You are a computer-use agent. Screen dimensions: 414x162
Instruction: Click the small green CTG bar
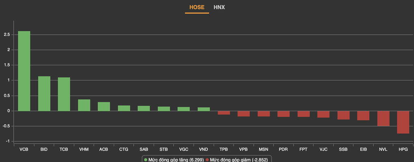(x=124, y=108)
